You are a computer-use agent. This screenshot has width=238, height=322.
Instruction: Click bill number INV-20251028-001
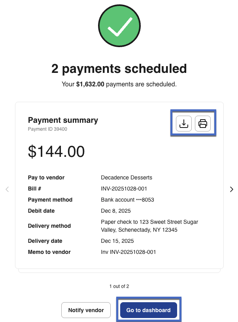coord(125,189)
